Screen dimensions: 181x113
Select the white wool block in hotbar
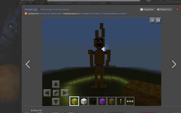tap(84, 101)
